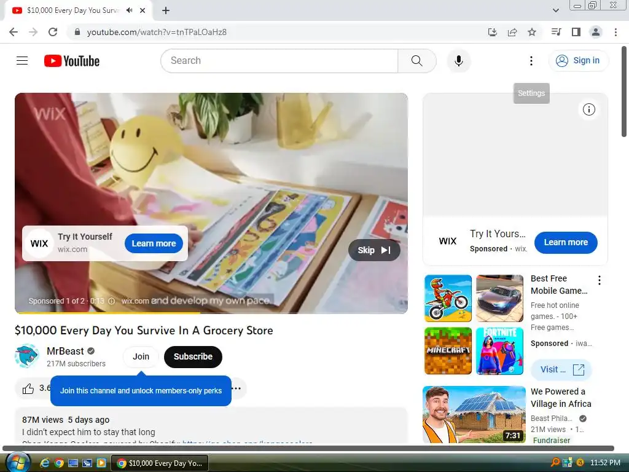Subscribe to MrBeast
Viewport: 629px width, 472px height.
click(x=193, y=356)
